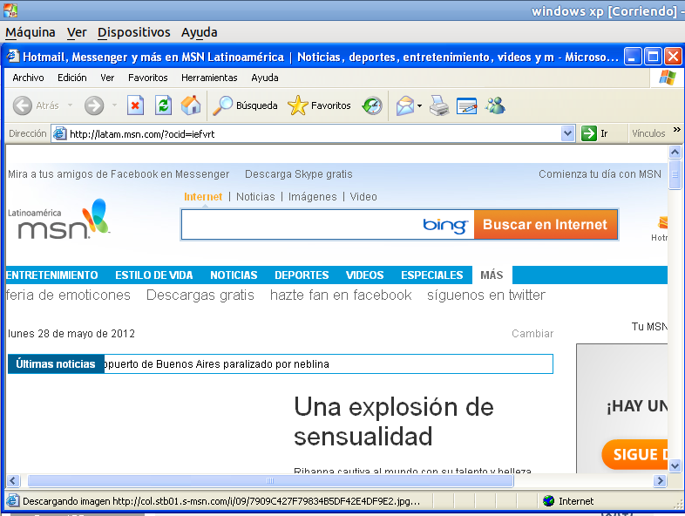This screenshot has height=516, width=685.
Task: Open the Edición menu
Action: pyautogui.click(x=72, y=78)
